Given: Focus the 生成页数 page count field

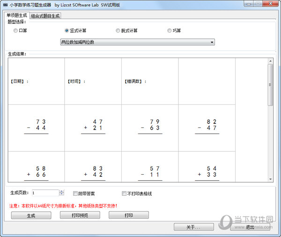Looking at the screenshot, I should coord(45,193).
